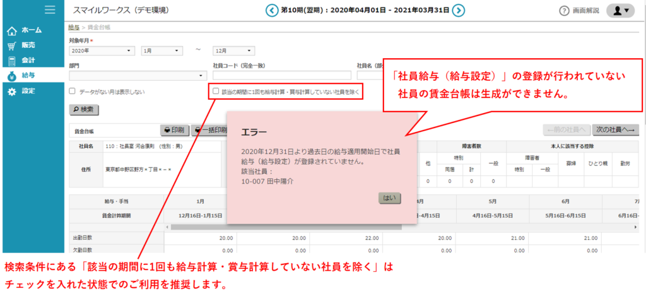This screenshot has height=296, width=646.
Task: Click the scrollbar right arrow
Action: [636, 227]
